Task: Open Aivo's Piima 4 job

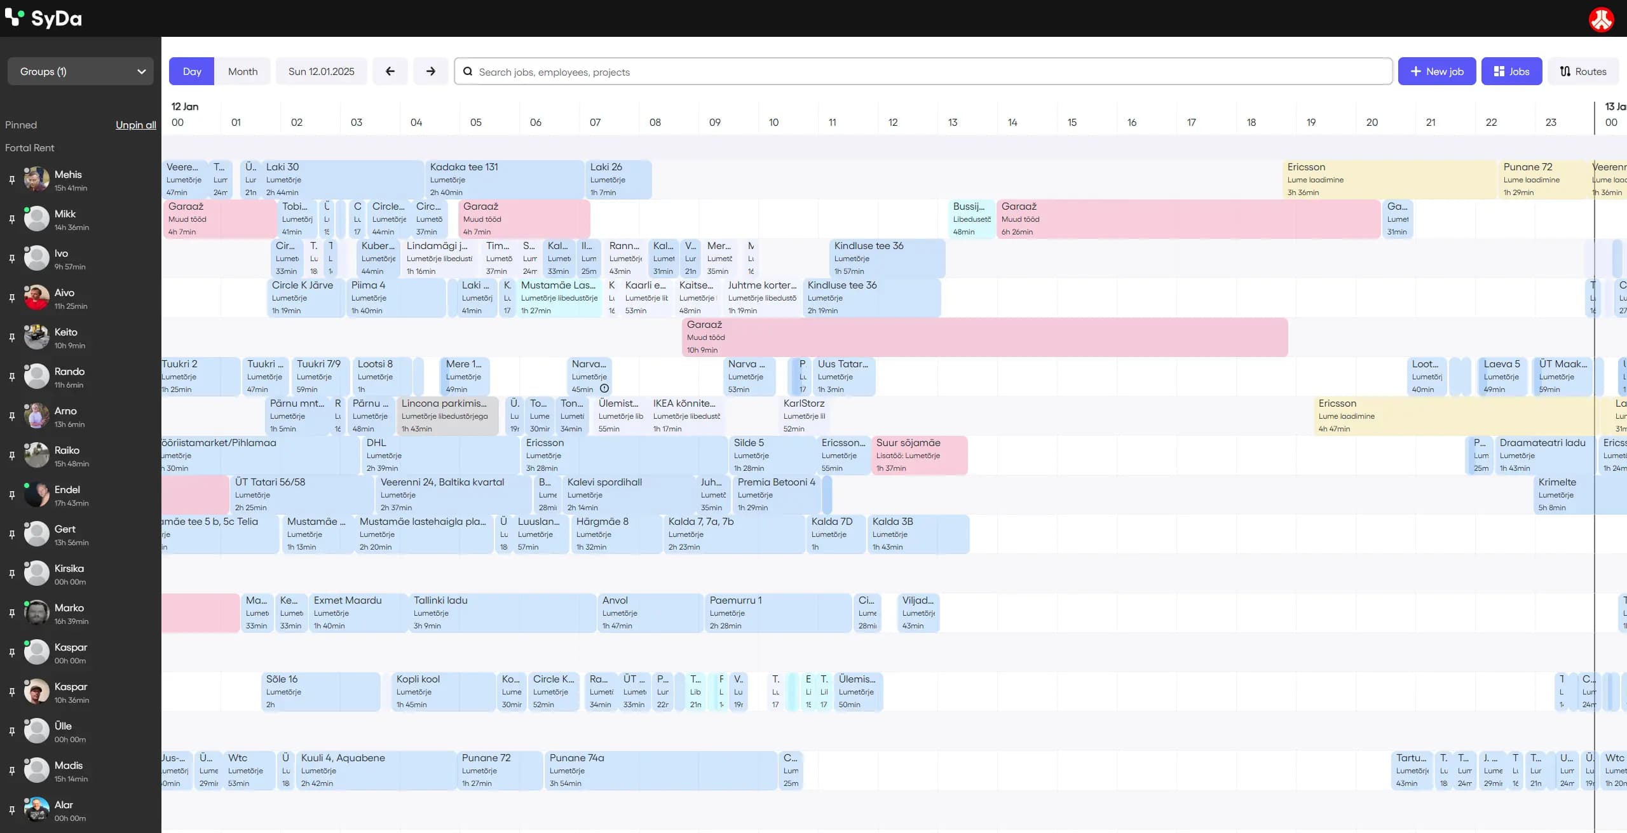Action: (x=396, y=298)
